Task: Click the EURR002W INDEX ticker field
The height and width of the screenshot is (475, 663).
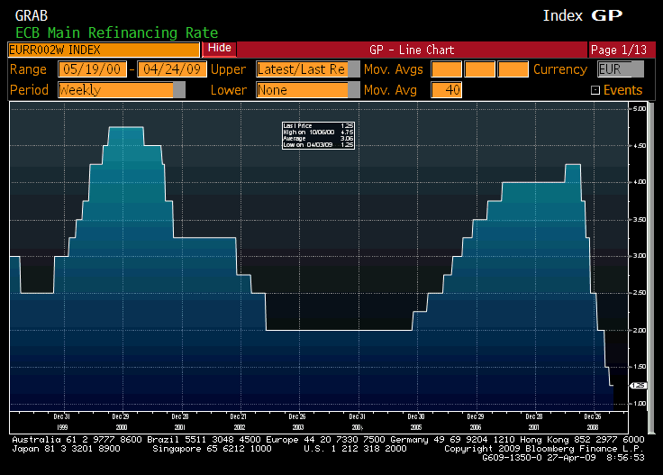Action: tap(104, 50)
